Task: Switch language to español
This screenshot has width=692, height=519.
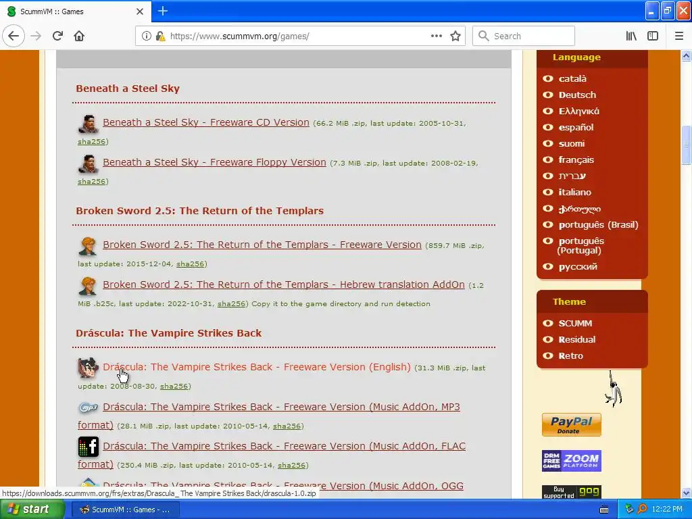Action: point(576,128)
